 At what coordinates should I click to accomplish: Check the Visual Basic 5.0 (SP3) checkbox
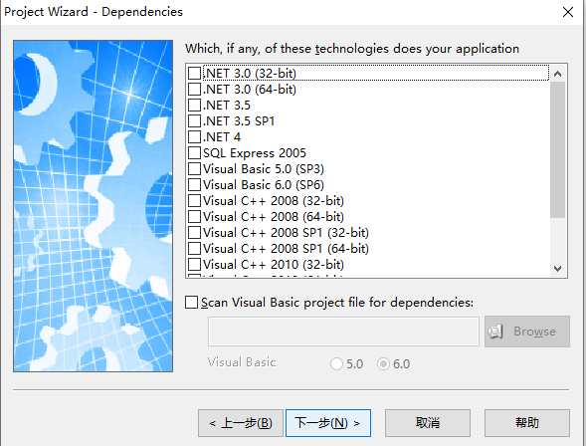(x=194, y=169)
